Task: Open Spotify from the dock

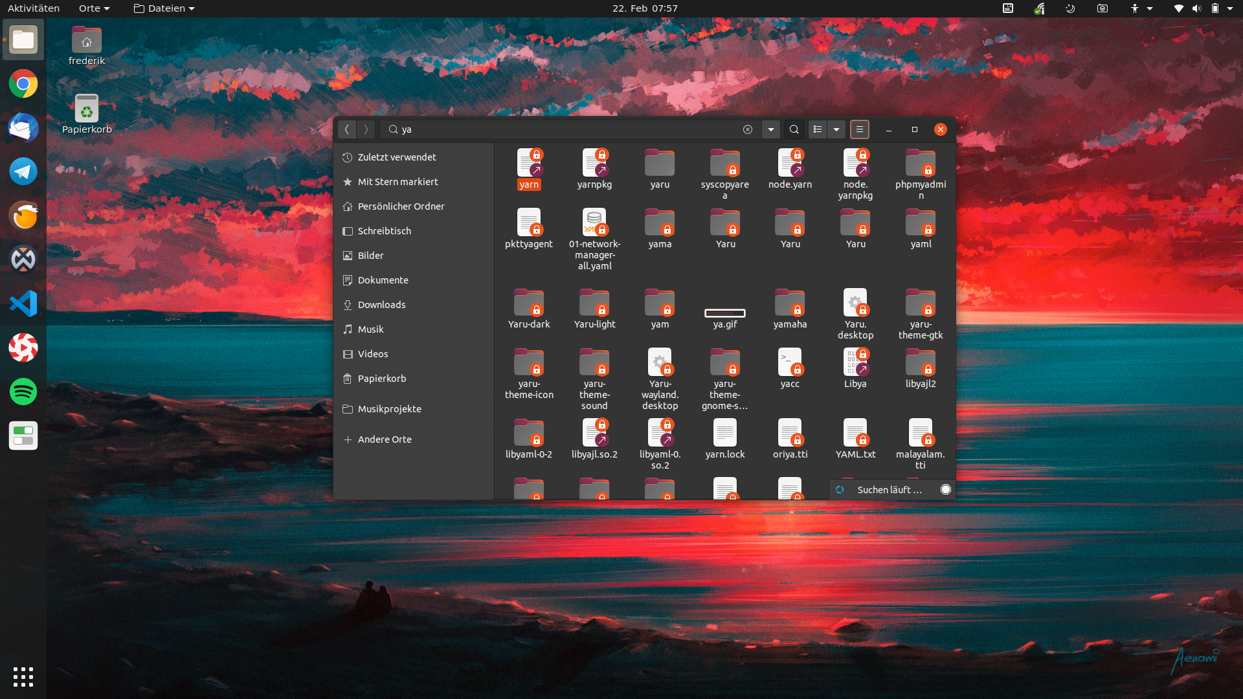Action: (x=23, y=392)
